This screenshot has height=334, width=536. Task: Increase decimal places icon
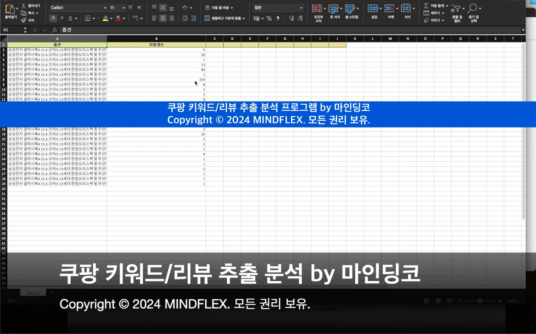[291, 19]
